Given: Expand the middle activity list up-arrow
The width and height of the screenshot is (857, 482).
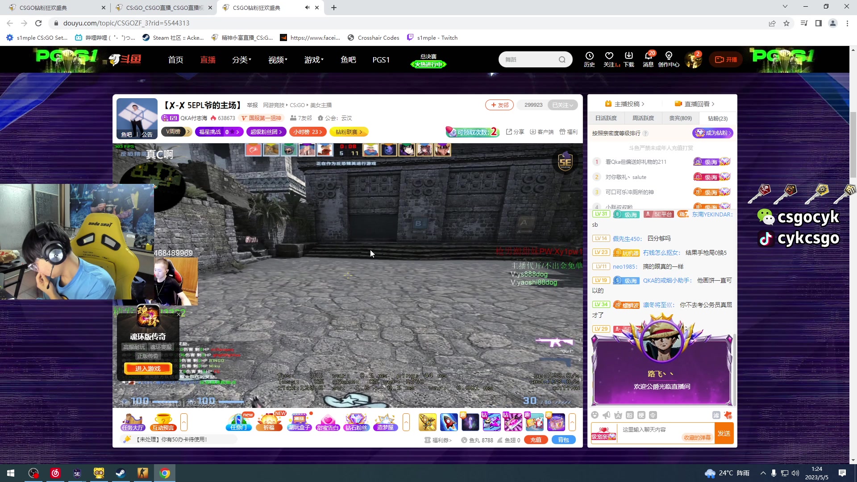Looking at the screenshot, I should (406, 422).
